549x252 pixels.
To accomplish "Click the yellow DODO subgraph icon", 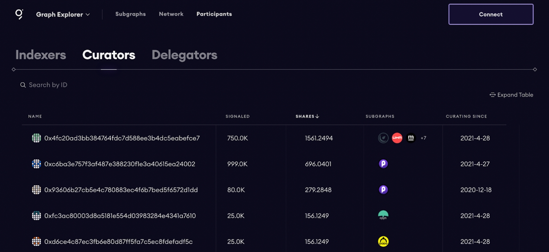I will [x=383, y=242].
